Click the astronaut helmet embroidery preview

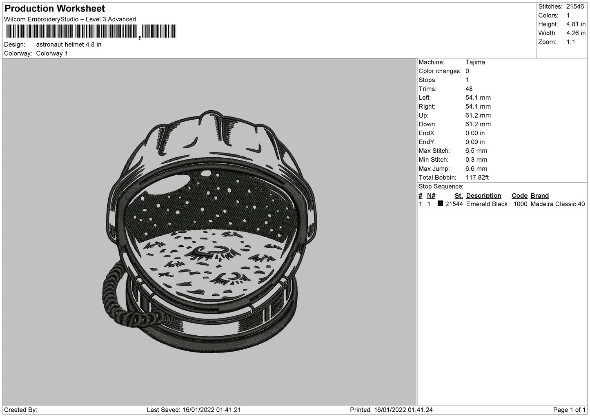pyautogui.click(x=209, y=232)
